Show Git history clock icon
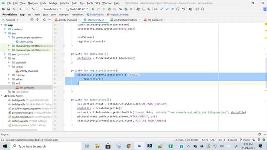Viewport: 267px width, 150px height. (x=178, y=9)
